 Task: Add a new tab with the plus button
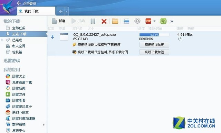pos(61,11)
